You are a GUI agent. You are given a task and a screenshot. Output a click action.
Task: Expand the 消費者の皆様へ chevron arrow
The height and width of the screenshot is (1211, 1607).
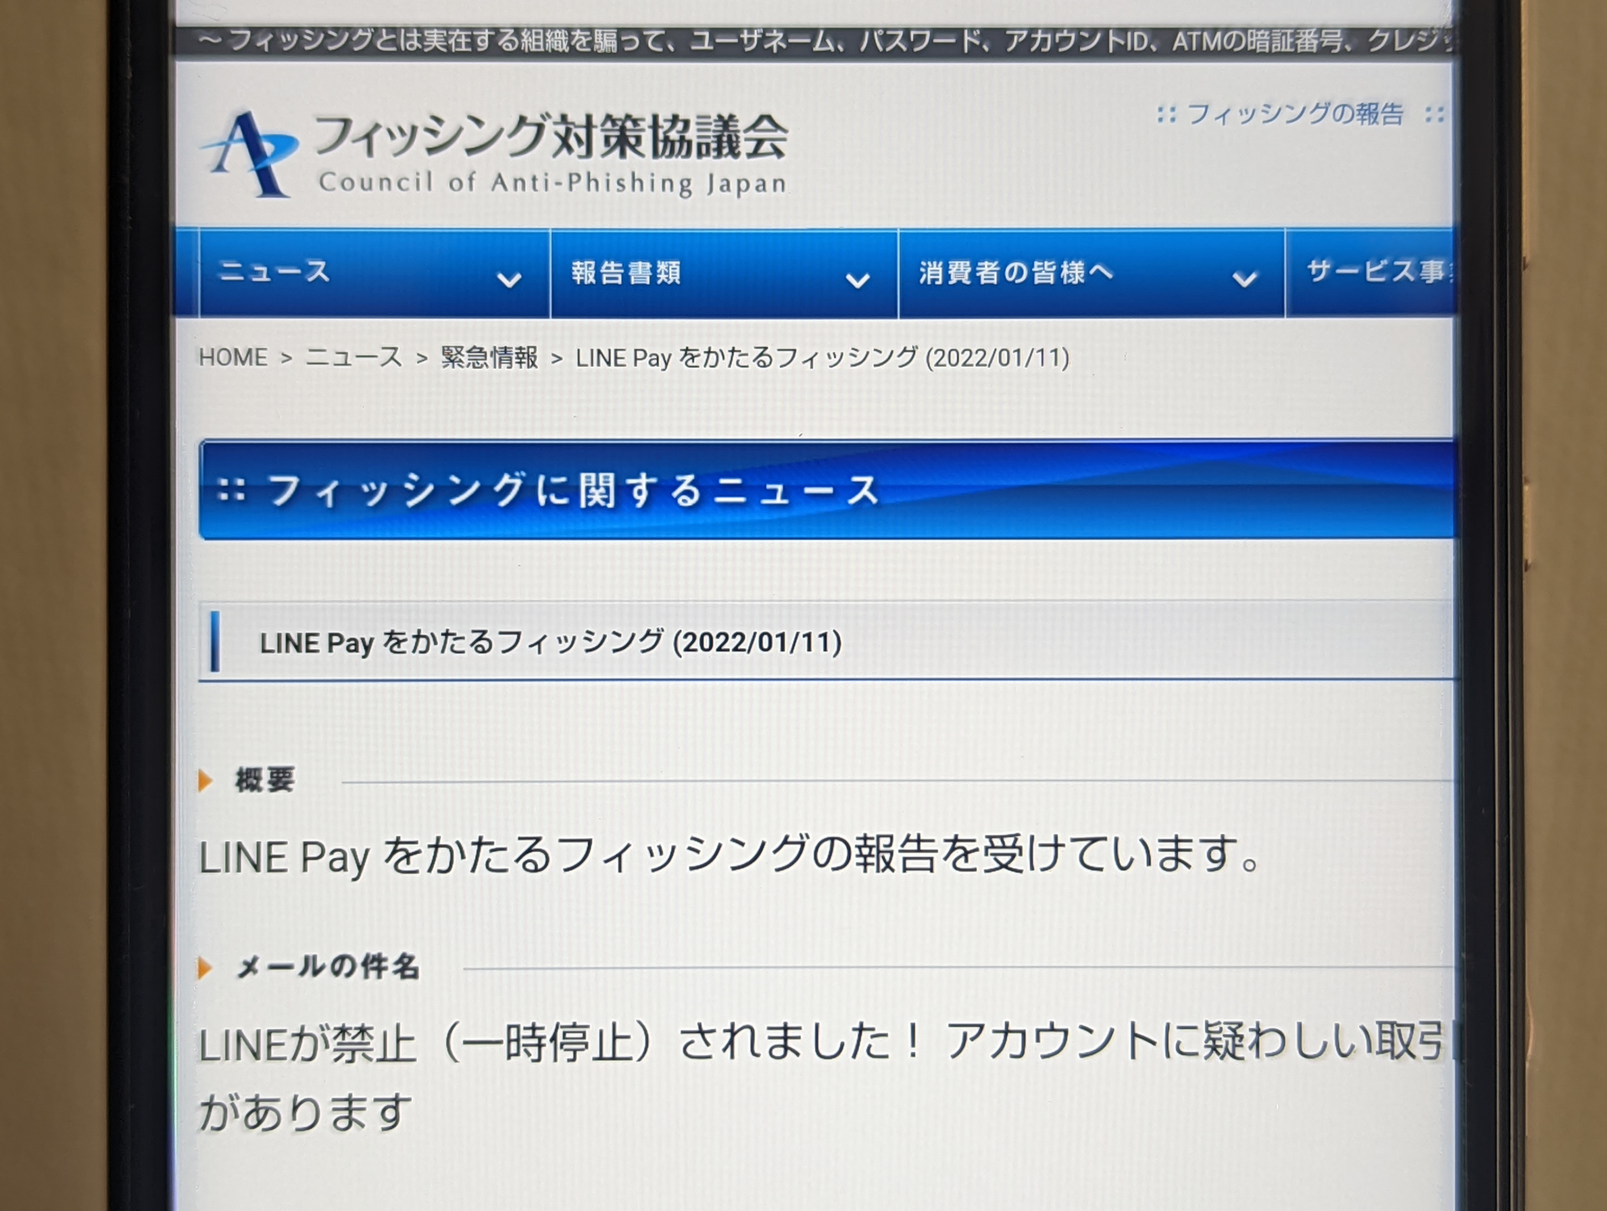click(x=1245, y=280)
